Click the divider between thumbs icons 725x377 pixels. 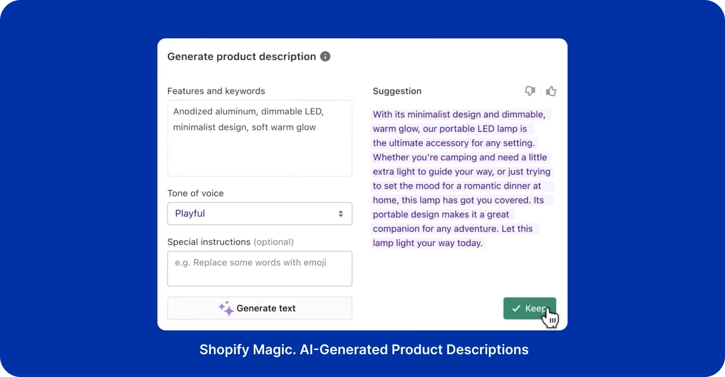541,91
